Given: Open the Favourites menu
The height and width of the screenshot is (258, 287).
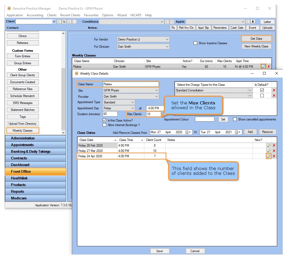Looking at the screenshot, I should 91,15.
